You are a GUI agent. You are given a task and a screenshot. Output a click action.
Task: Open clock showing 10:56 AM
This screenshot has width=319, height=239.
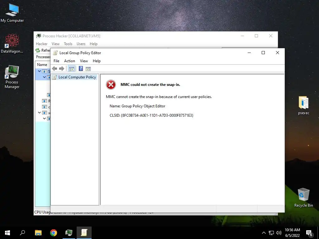(x=292, y=233)
